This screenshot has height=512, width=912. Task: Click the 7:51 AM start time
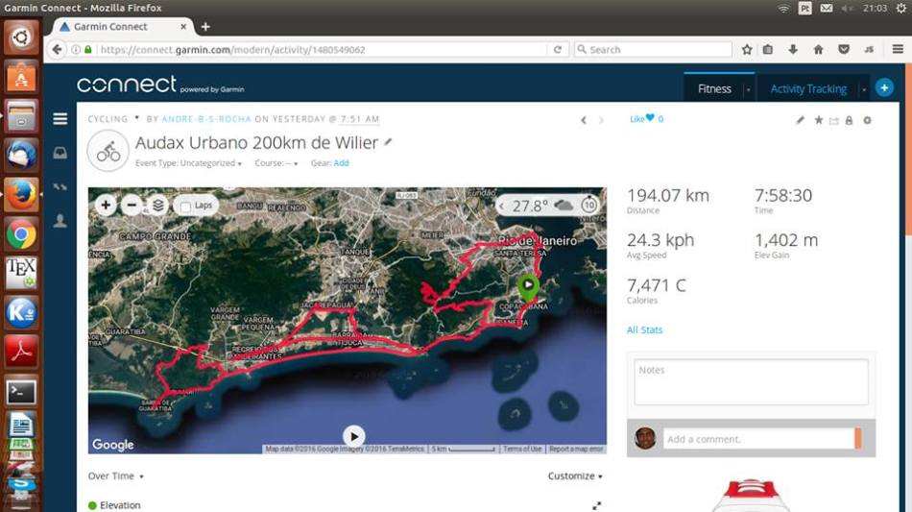click(360, 119)
